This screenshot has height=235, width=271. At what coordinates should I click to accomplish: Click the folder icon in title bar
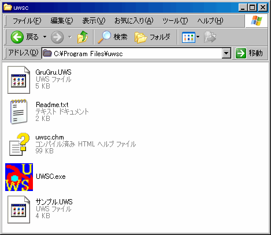point(8,7)
